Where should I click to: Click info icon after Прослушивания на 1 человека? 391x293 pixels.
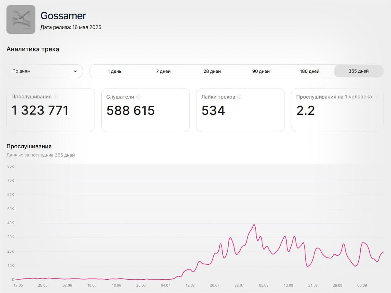point(376,97)
